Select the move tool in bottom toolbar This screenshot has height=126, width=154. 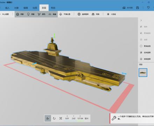coord(48,118)
